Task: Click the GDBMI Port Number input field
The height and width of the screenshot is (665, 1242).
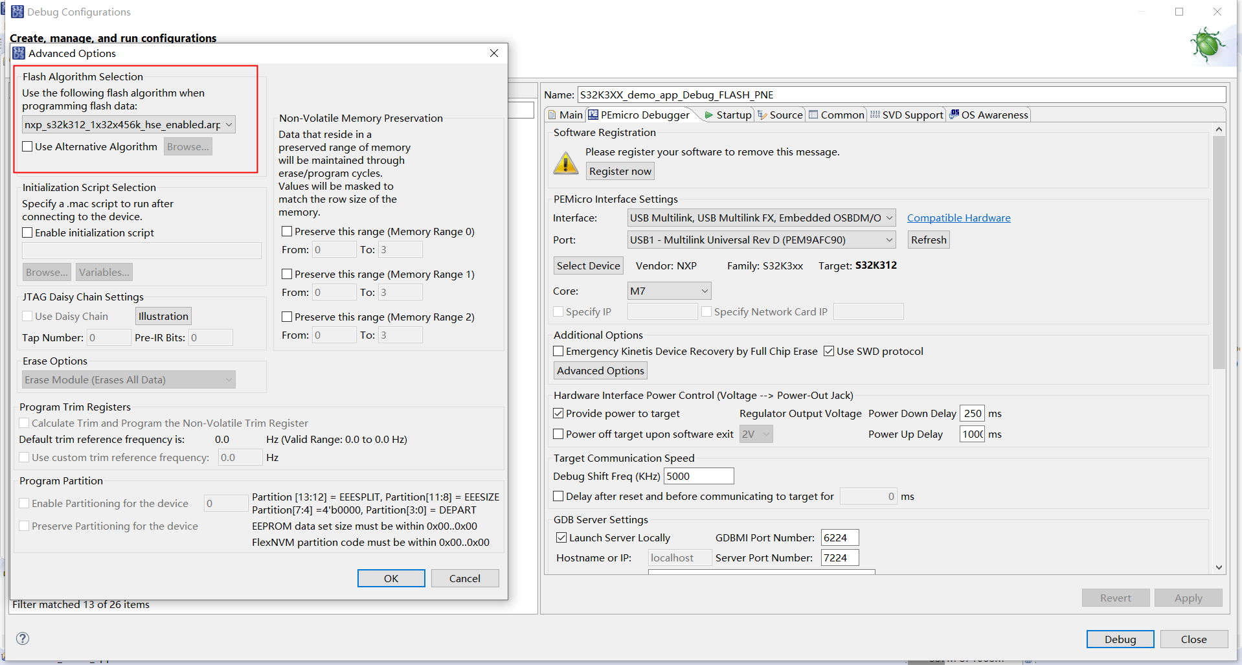Action: pos(839,537)
